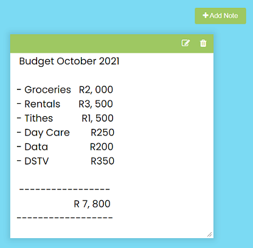The height and width of the screenshot is (248, 253).
Task: Click the Rentals R3, 500 line
Action: click(x=65, y=104)
